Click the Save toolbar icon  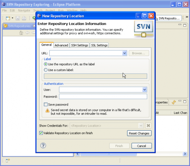tap(18, 18)
